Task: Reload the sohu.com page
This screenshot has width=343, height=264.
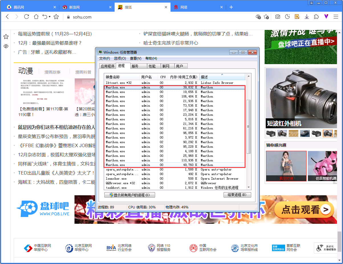Action: (27, 17)
